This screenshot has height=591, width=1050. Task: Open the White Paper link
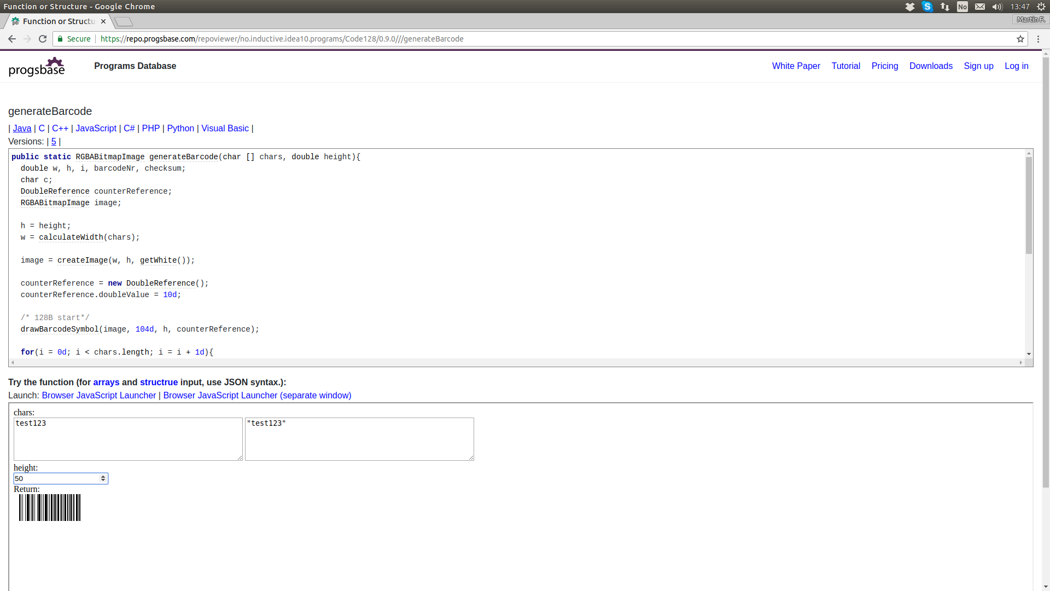(796, 66)
